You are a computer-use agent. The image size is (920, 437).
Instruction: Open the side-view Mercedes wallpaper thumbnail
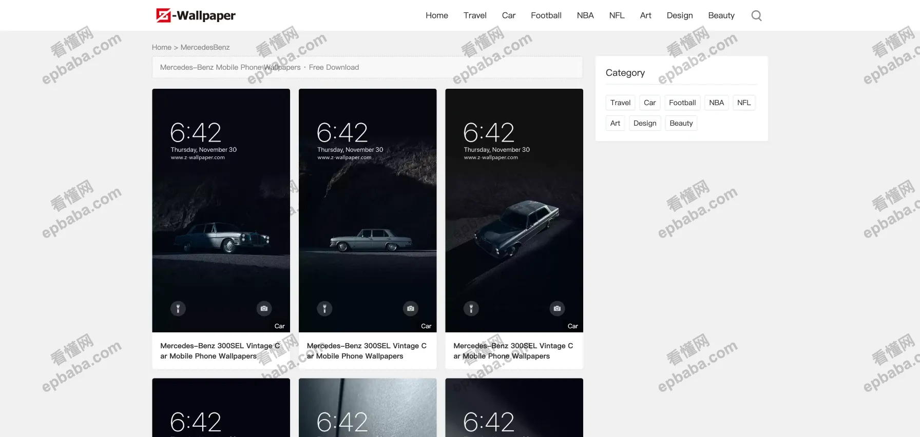pos(368,215)
